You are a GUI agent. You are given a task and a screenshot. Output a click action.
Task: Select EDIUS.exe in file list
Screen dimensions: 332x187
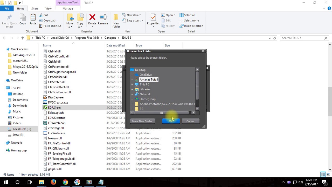coord(54,108)
